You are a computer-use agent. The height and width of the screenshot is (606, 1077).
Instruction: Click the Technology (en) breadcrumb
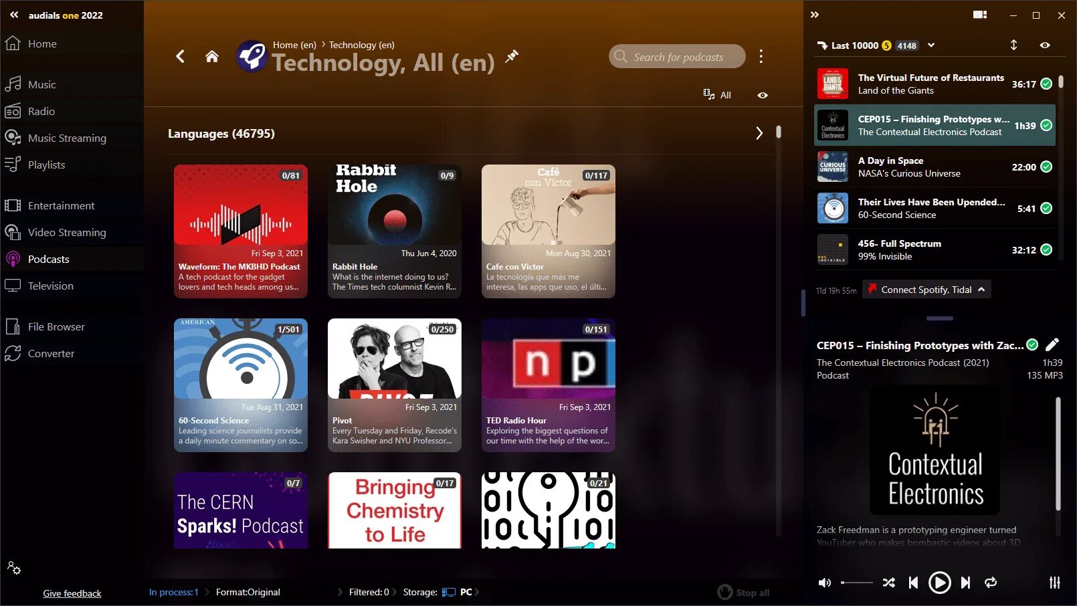coord(362,45)
